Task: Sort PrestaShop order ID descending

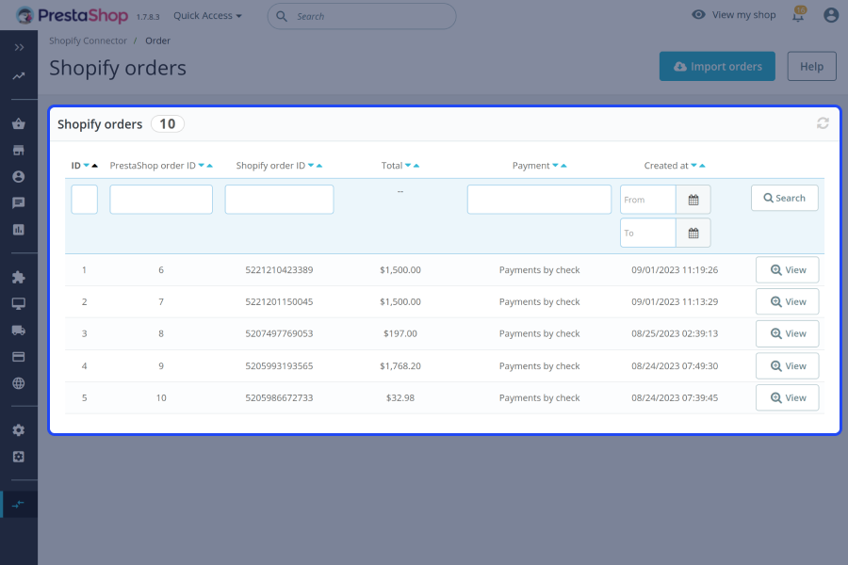Action: tap(202, 166)
